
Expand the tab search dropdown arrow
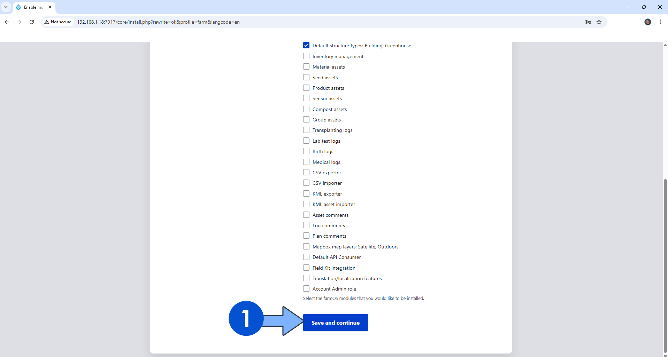(x=6, y=7)
